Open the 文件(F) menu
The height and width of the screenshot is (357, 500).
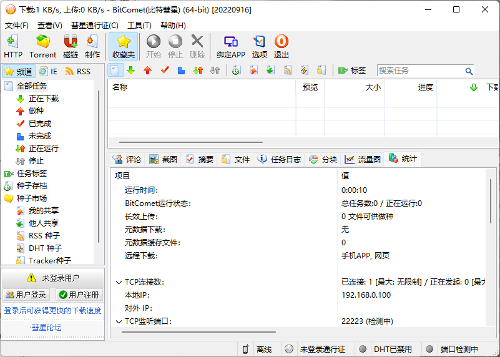tap(17, 26)
